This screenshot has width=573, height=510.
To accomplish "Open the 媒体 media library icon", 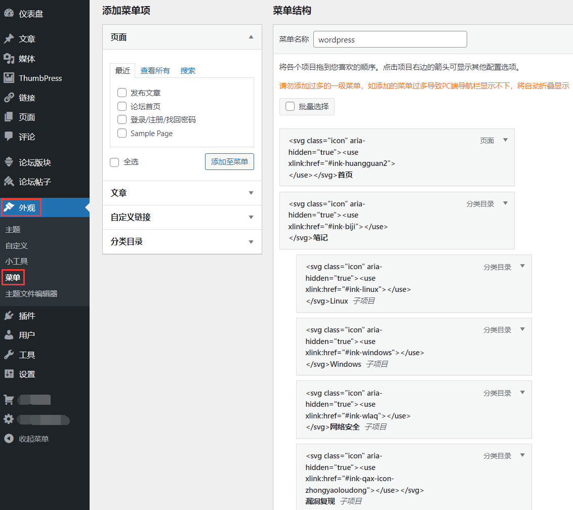I will point(9,59).
